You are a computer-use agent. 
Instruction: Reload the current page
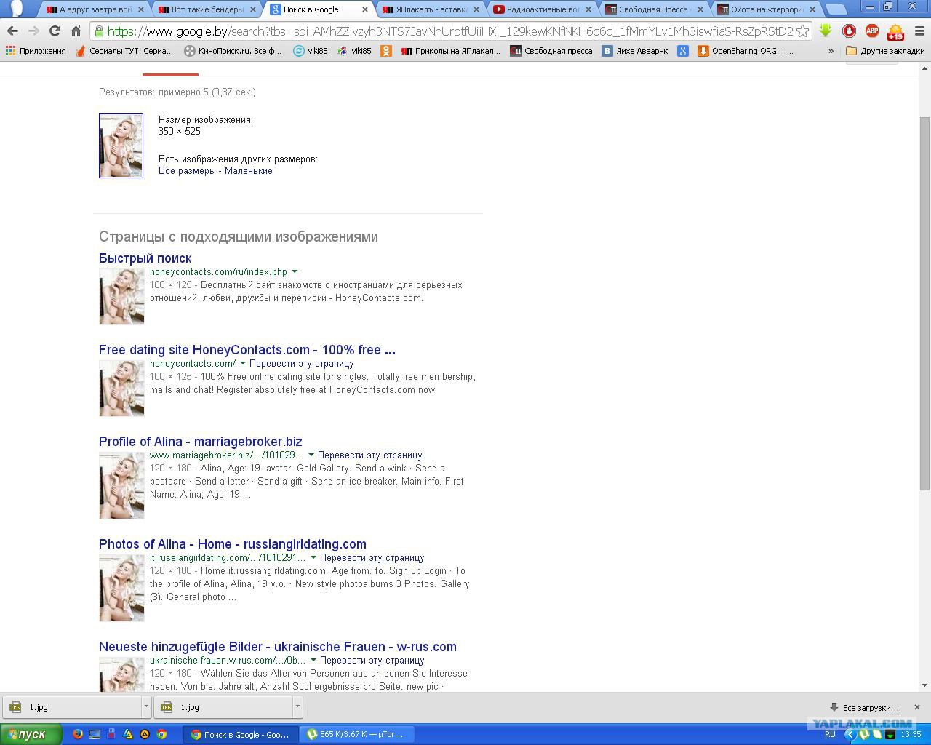tap(55, 31)
